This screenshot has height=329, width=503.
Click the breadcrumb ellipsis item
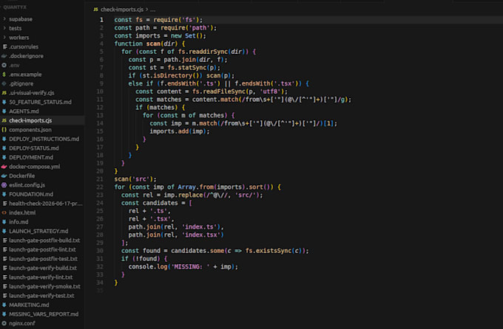pos(152,10)
